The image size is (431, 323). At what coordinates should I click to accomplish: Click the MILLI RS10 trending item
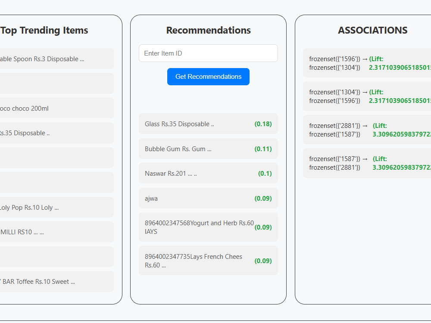pos(56,232)
